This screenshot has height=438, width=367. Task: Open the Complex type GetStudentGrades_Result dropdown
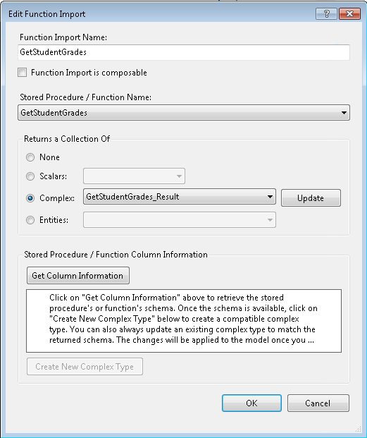(x=180, y=196)
